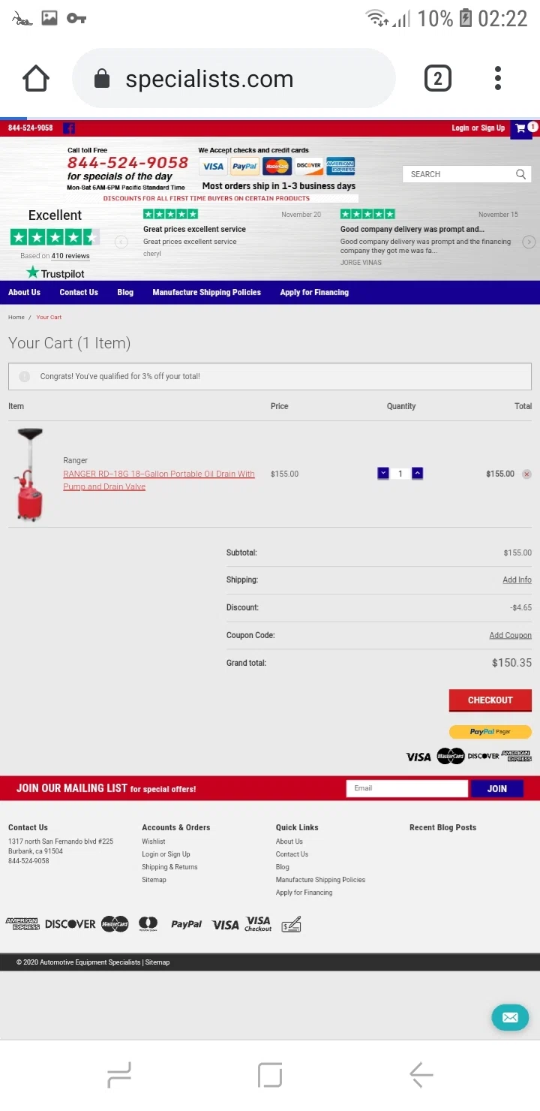Screen dimensions: 540x1111
Task: Click Add Coupon link
Action: pyautogui.click(x=511, y=635)
